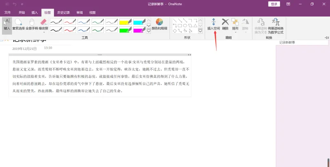This screenshot has height=167, width=330.
Task: Choose the rectangle shape
Action: click(x=180, y=26)
